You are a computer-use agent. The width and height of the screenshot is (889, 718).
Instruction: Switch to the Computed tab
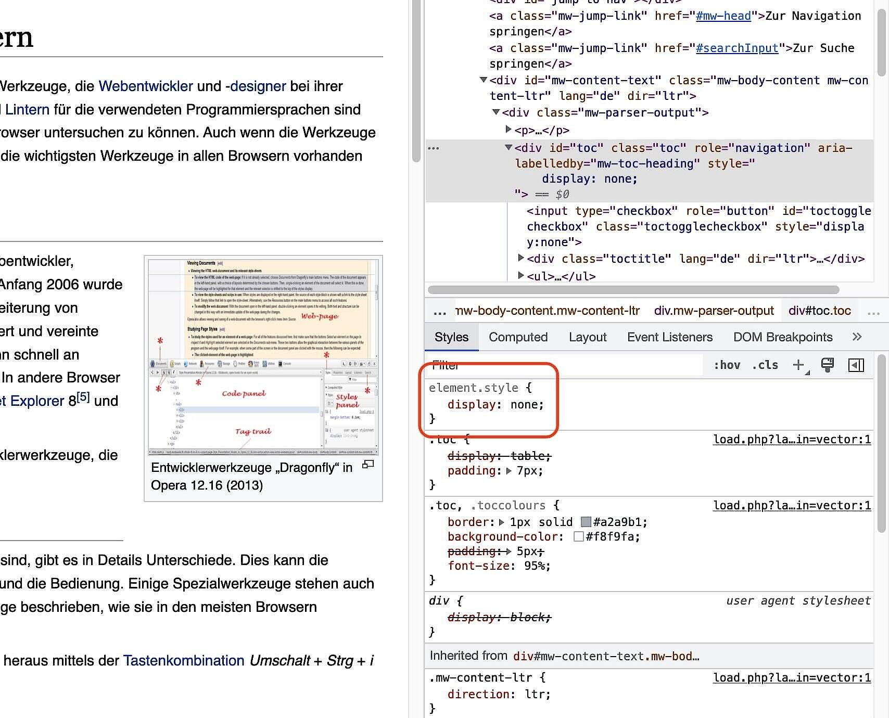click(518, 337)
